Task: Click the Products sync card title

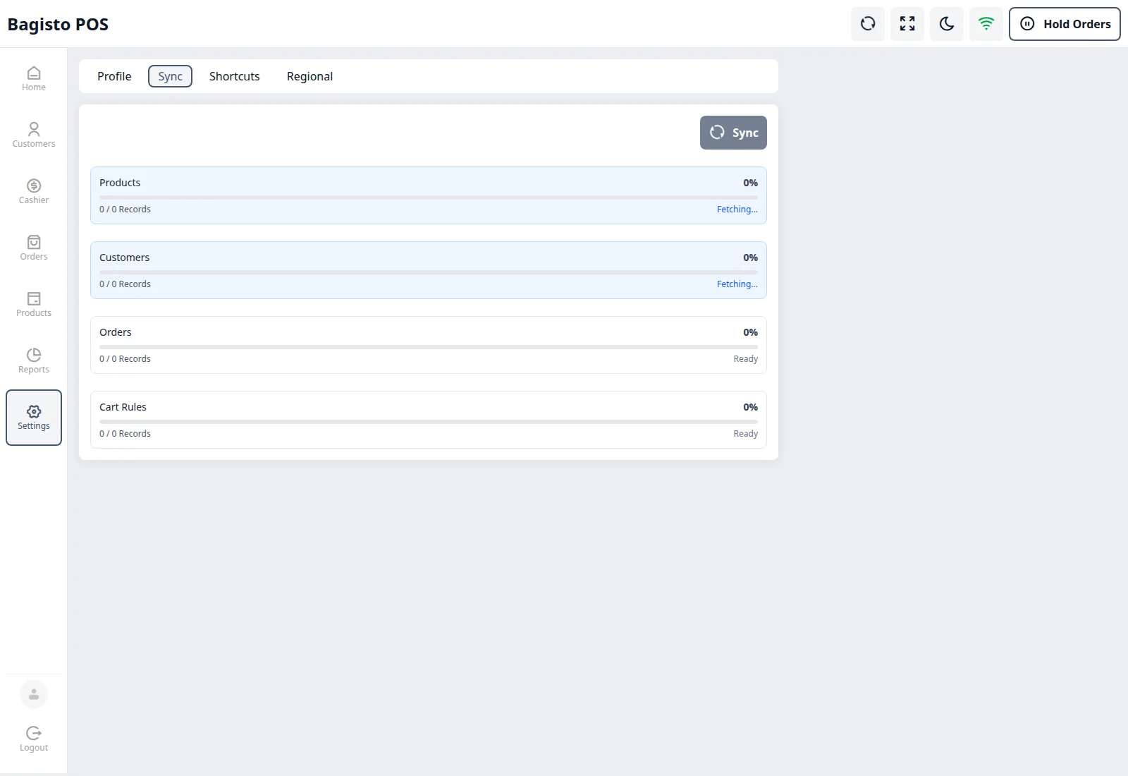Action: point(120,183)
